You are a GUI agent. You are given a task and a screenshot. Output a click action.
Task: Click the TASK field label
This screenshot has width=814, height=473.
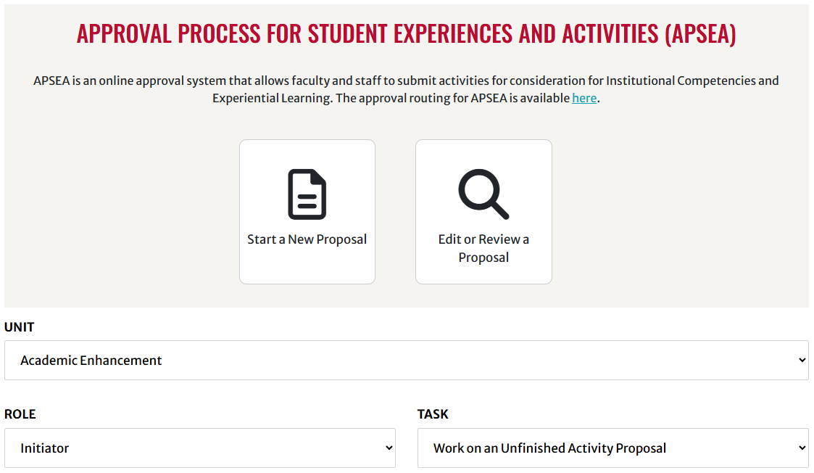433,414
